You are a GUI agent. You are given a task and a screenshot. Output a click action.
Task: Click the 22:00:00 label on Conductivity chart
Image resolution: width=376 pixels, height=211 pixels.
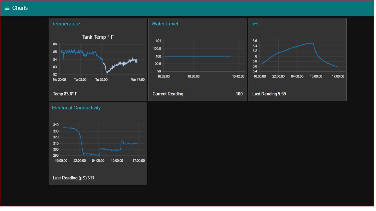(80, 161)
